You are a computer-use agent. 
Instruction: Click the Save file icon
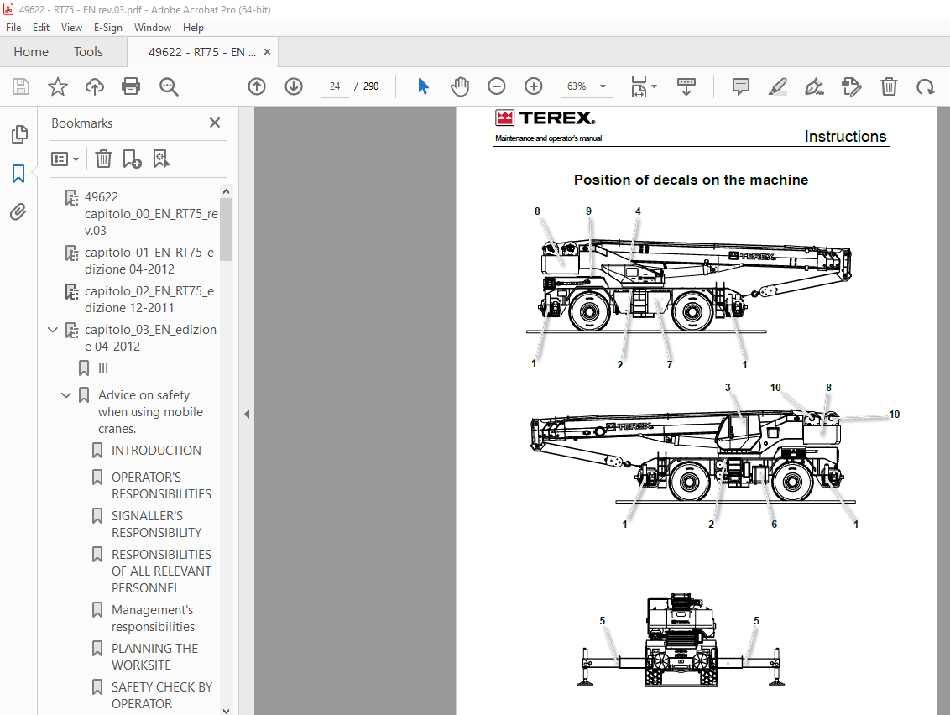click(x=21, y=86)
